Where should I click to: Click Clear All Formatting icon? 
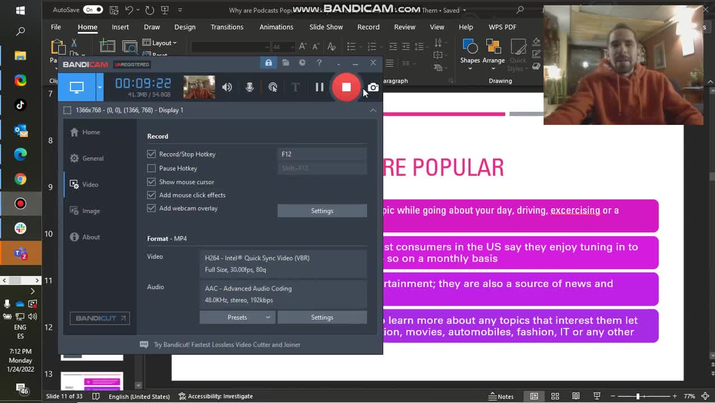tap(331, 46)
